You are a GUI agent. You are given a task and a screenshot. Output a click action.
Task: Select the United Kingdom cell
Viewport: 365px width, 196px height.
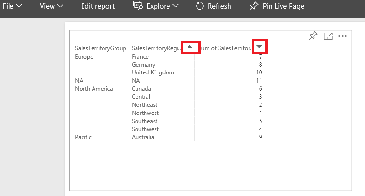coord(153,72)
